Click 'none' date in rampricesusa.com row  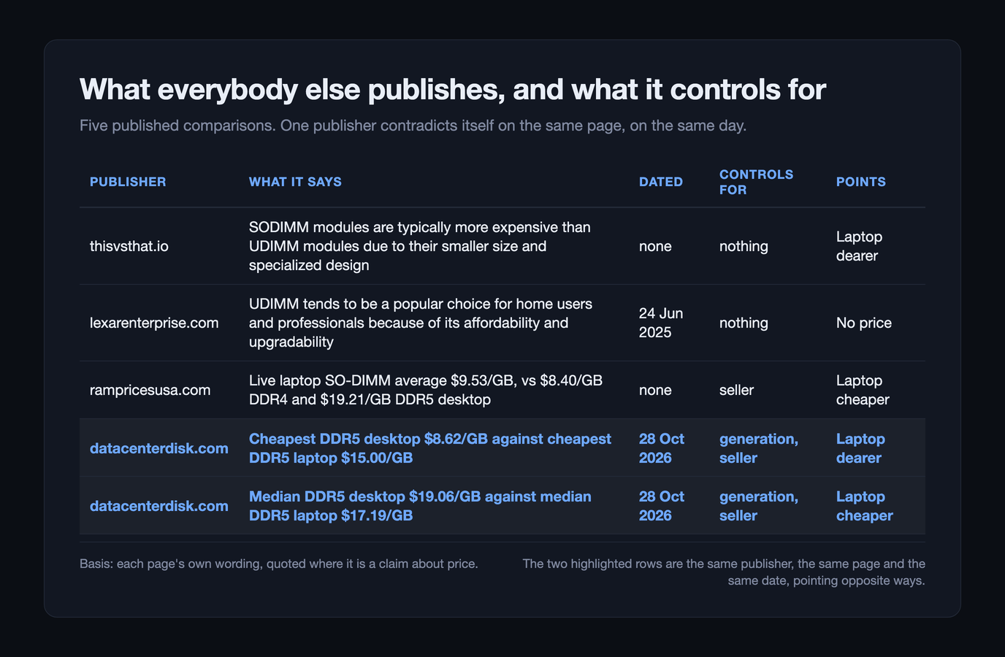point(655,390)
